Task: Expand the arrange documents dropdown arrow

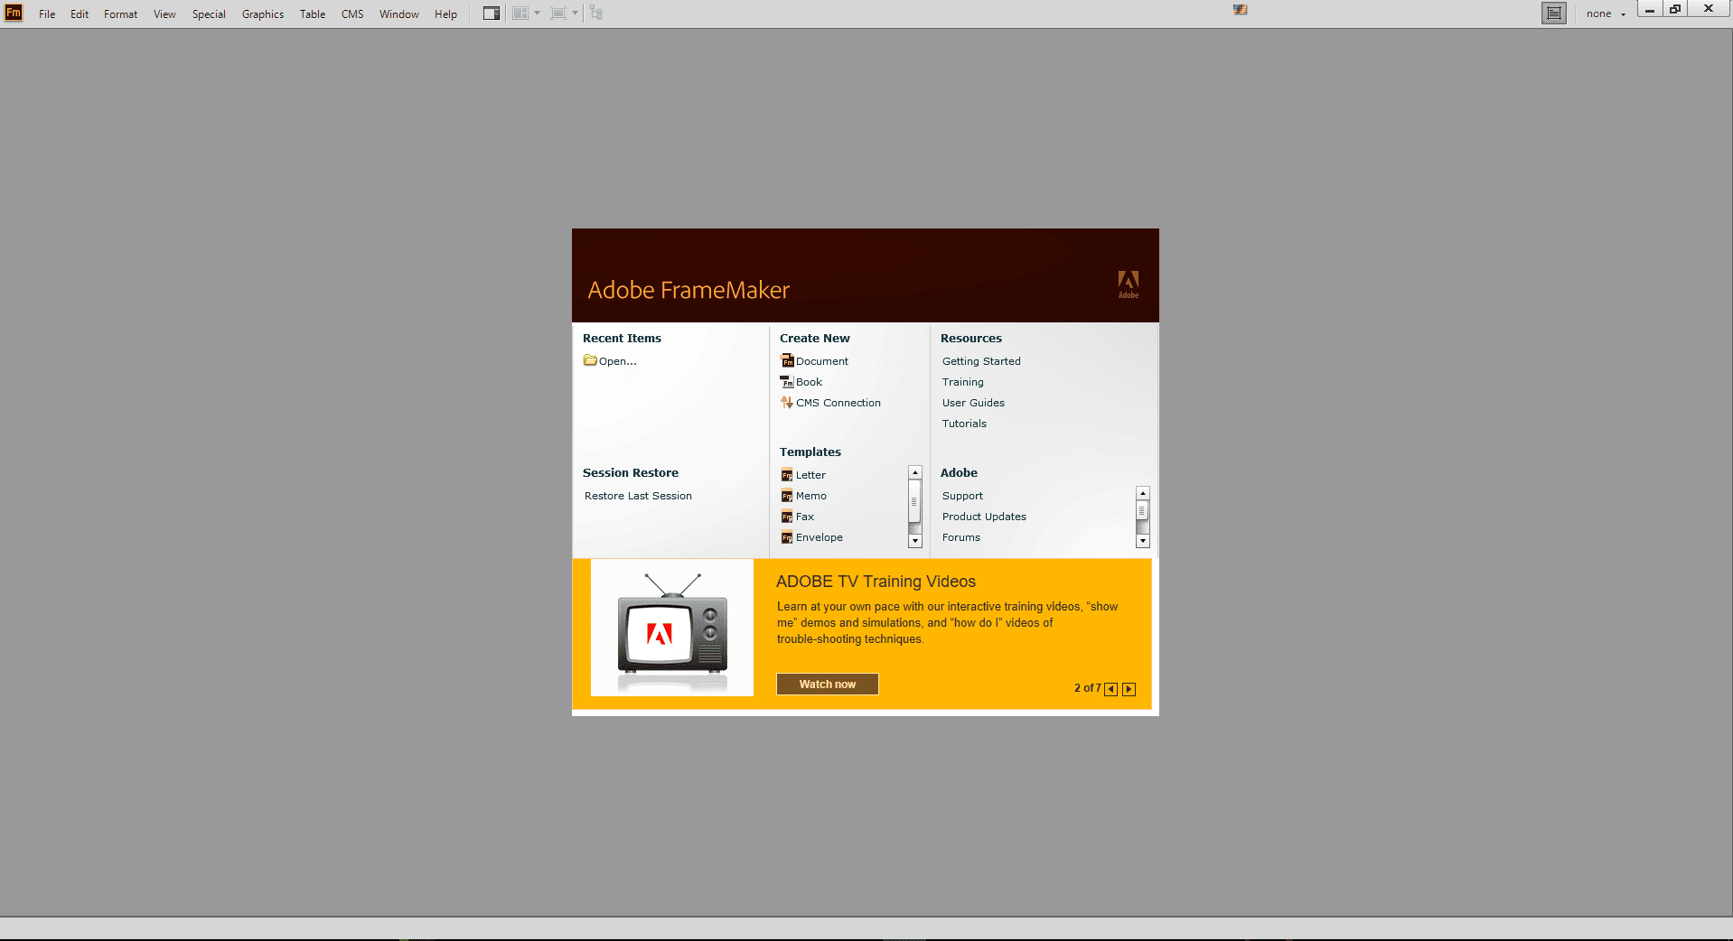Action: pyautogui.click(x=537, y=13)
